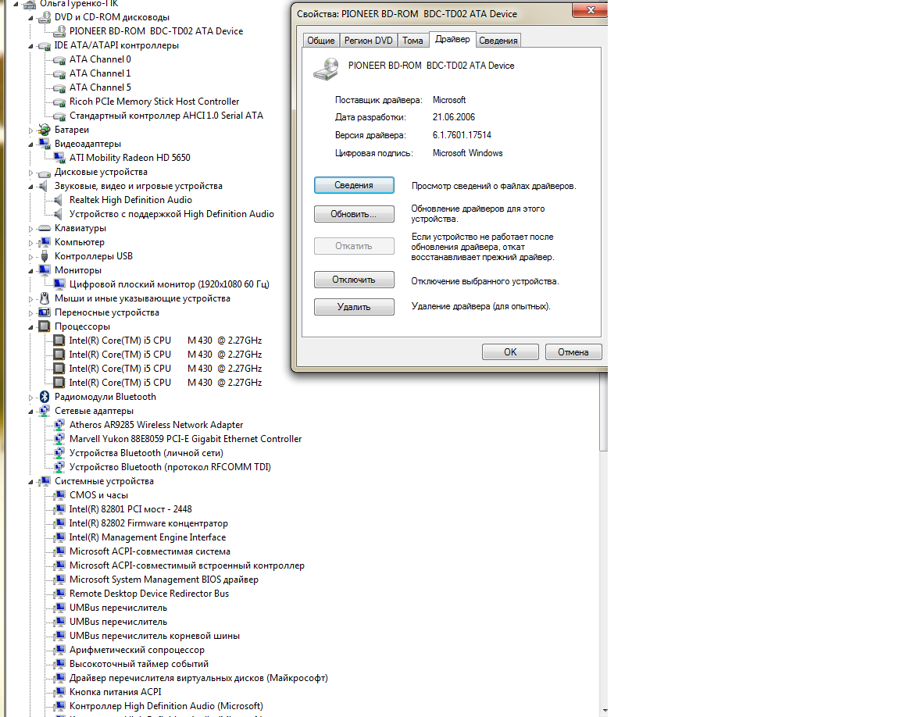Click the Ricoh PCIe Memory Stick controller icon
This screenshot has width=900, height=717.
pos(59,102)
